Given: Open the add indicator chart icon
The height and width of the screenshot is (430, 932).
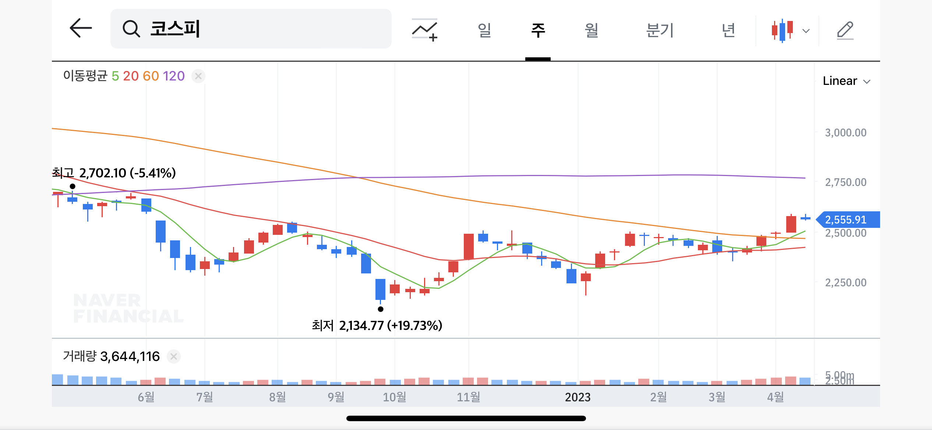Looking at the screenshot, I should [424, 30].
